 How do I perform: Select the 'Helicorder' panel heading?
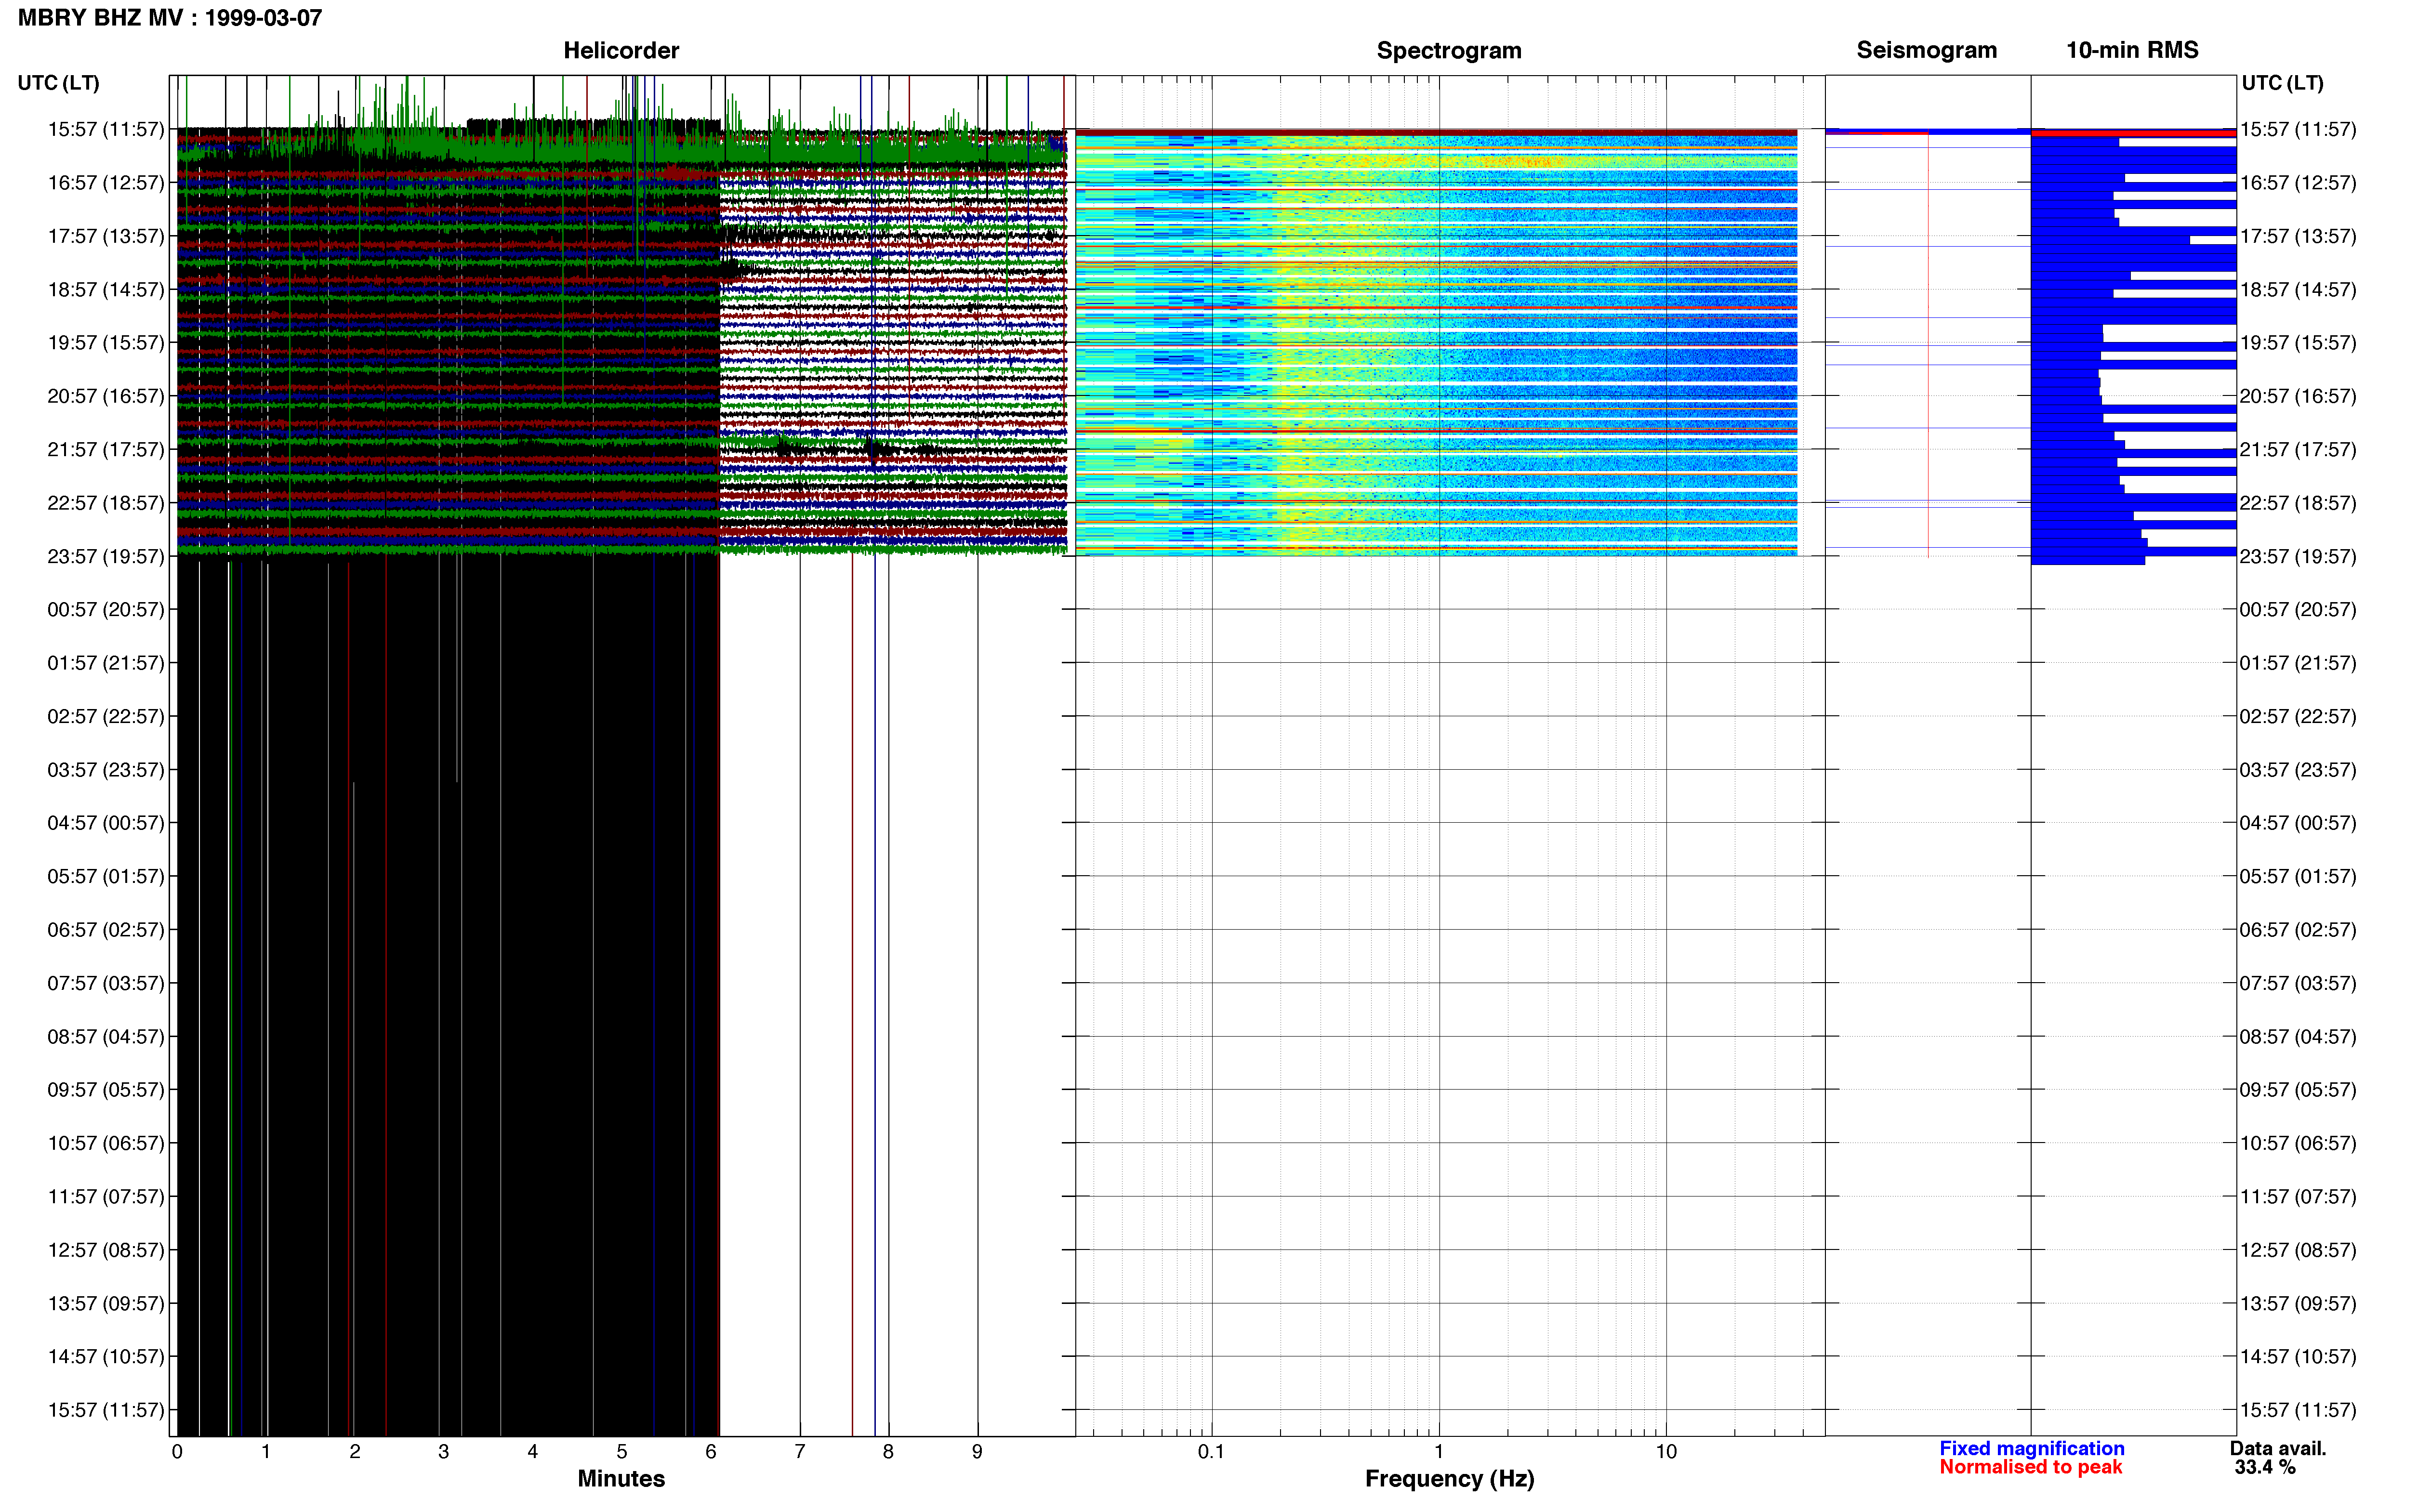(621, 50)
